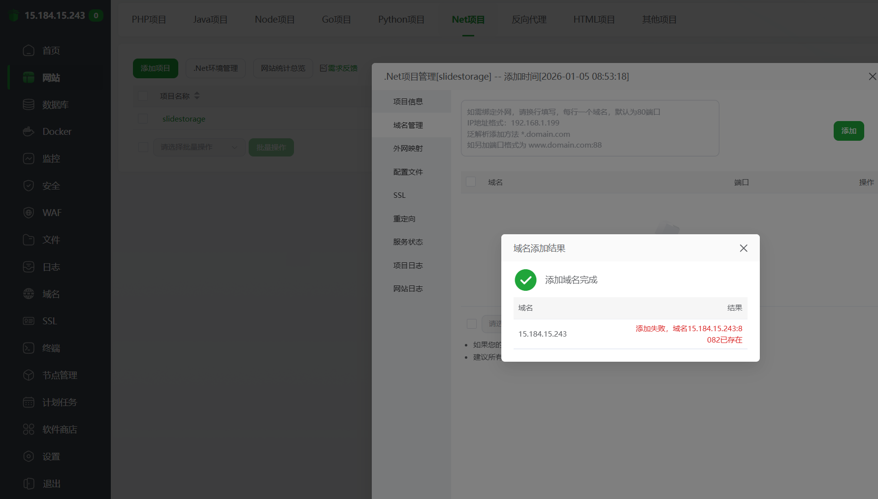Screen dimensions: 878x499
Task: Open the 域名 globe icon in sidebar
Action: click(x=29, y=294)
